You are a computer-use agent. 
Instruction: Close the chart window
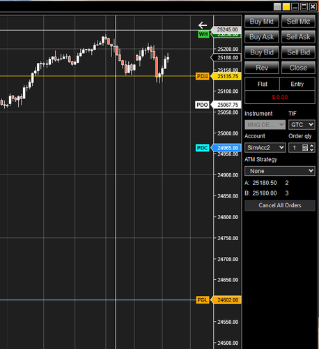(313, 7)
